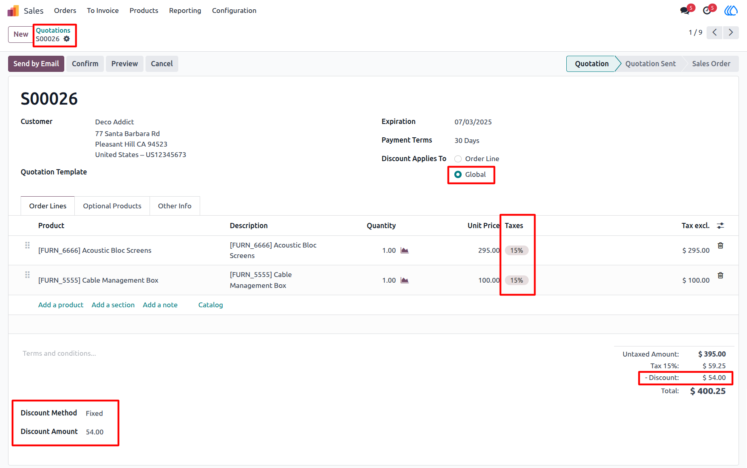This screenshot has width=747, height=468.
Task: Create a New quotation
Action: point(21,34)
